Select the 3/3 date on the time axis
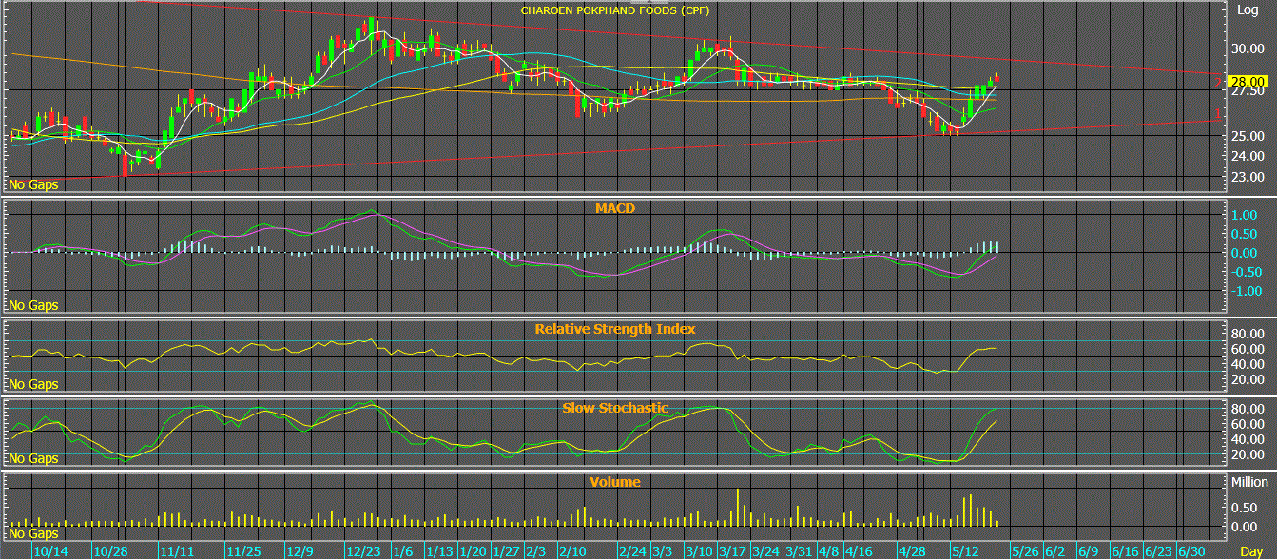Image resolution: width=1277 pixels, height=559 pixels. click(x=663, y=551)
